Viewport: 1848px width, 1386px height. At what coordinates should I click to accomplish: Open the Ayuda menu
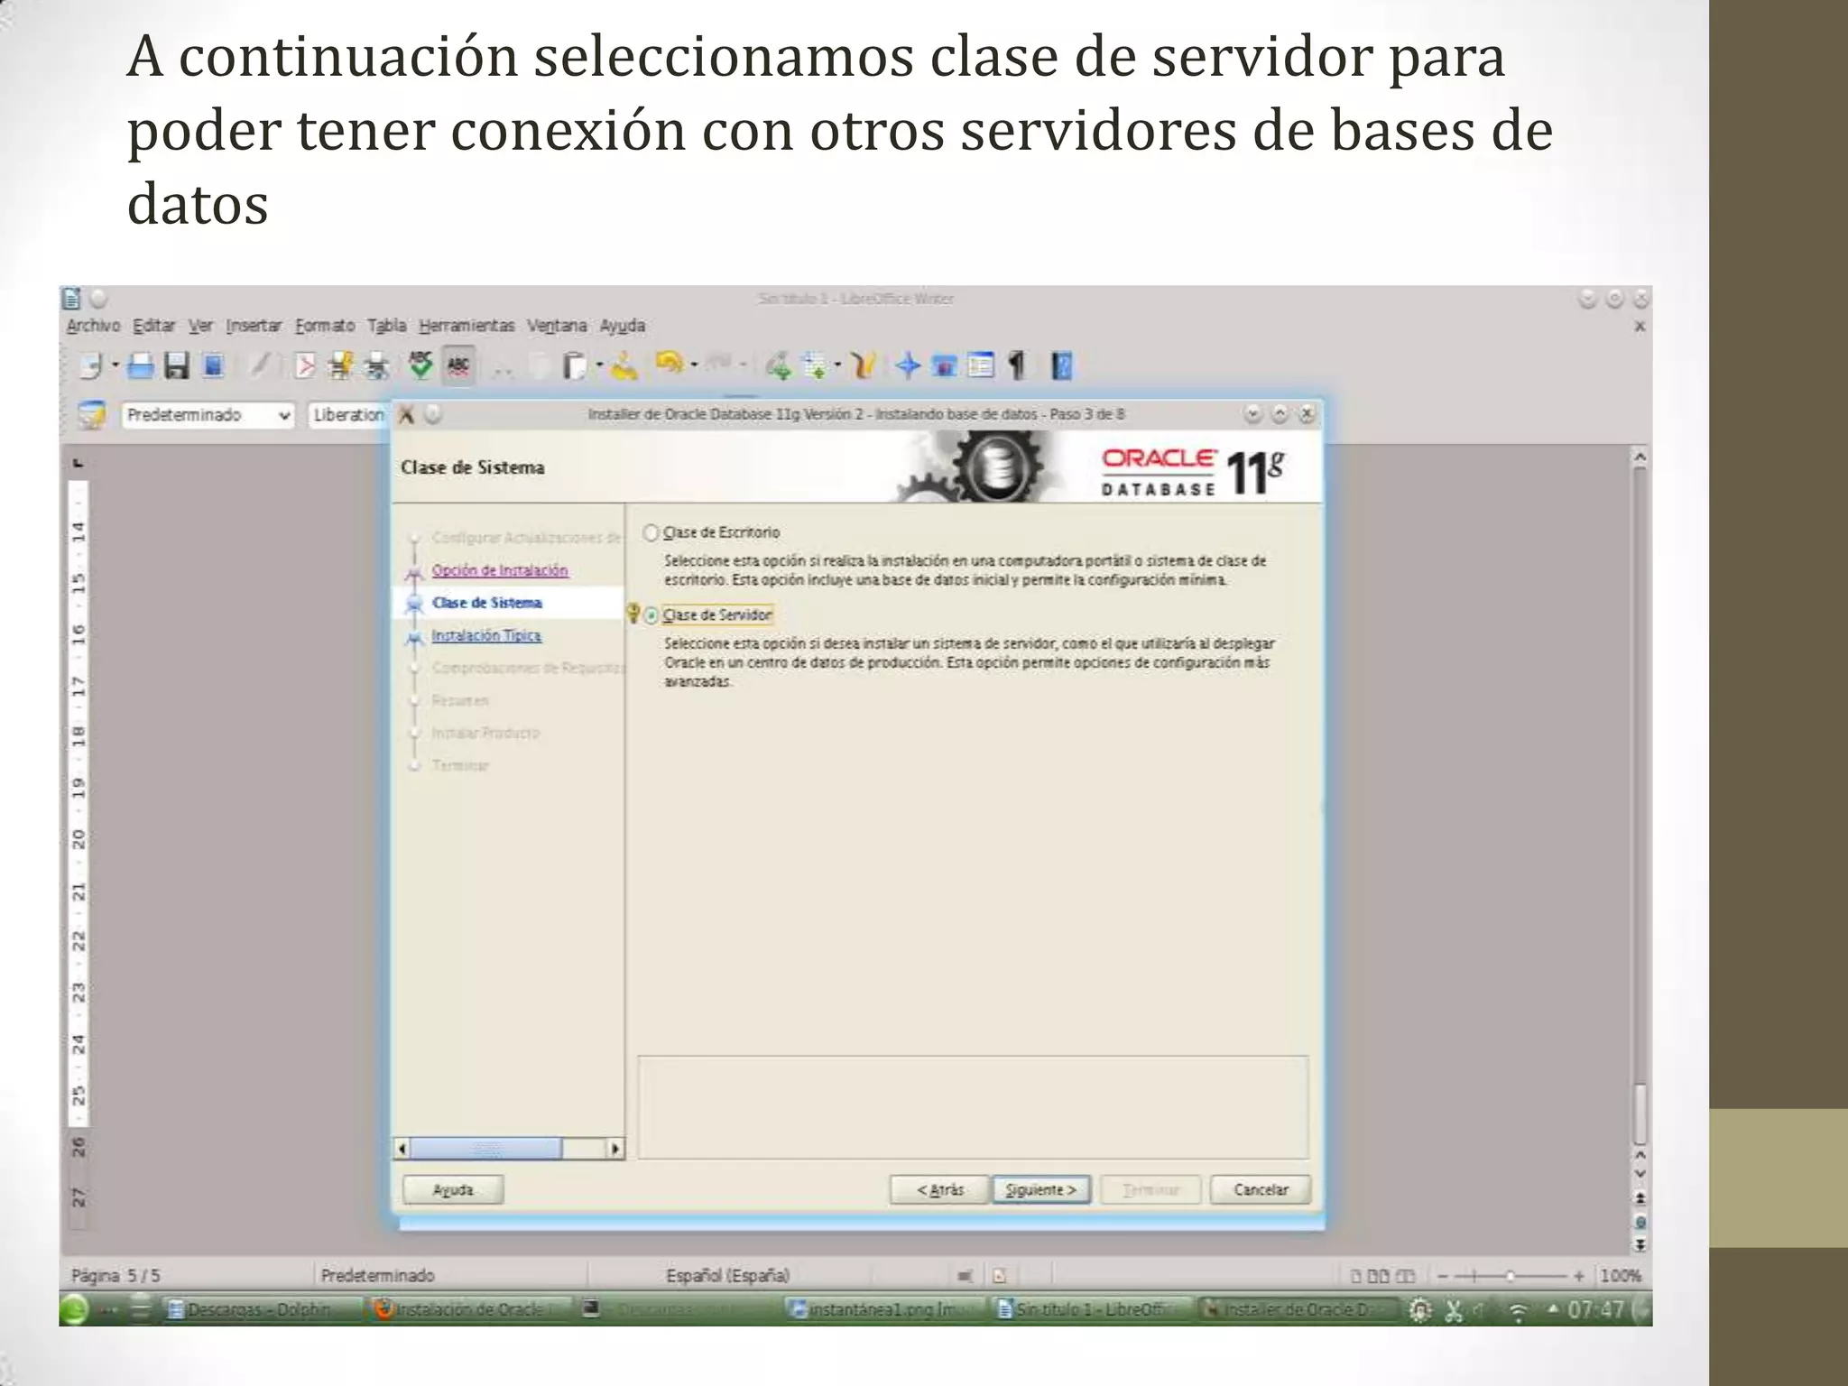pyautogui.click(x=623, y=326)
